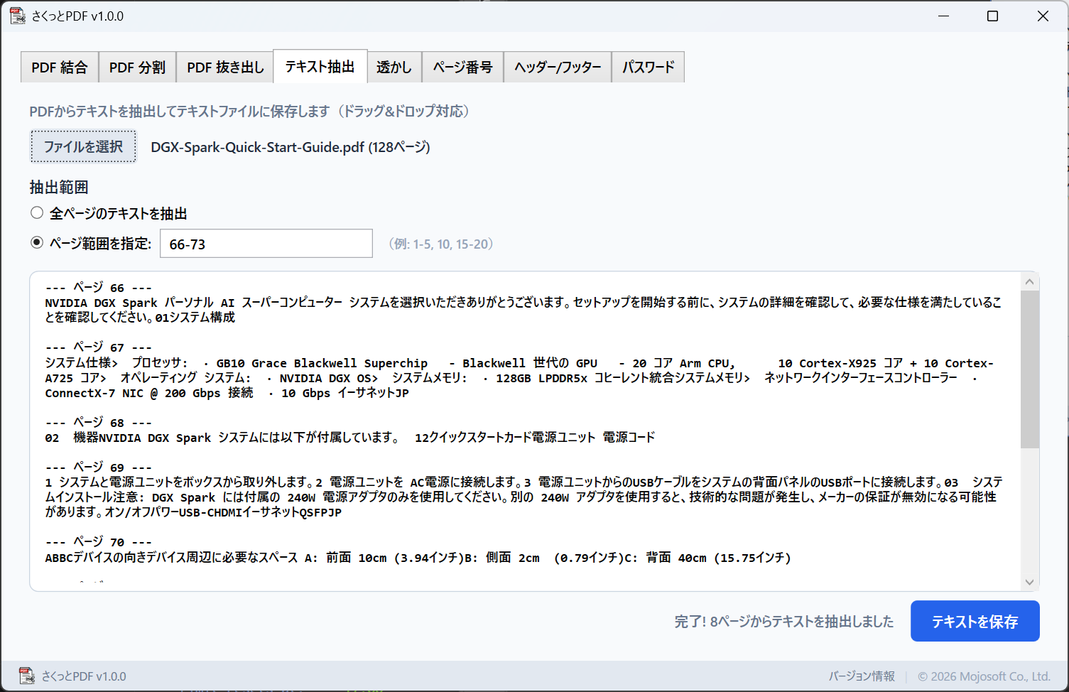Image resolution: width=1069 pixels, height=692 pixels.
Task: Click the app icon in the status bar
Action: coord(28,676)
